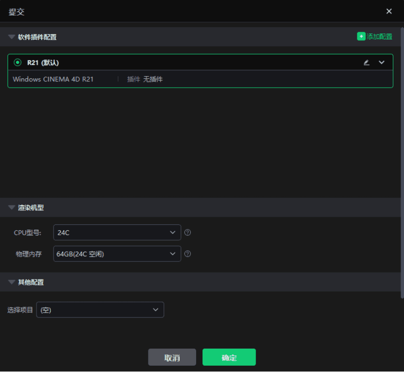Collapse the 其他配置 section triangle
The width and height of the screenshot is (404, 372).
(x=12, y=282)
